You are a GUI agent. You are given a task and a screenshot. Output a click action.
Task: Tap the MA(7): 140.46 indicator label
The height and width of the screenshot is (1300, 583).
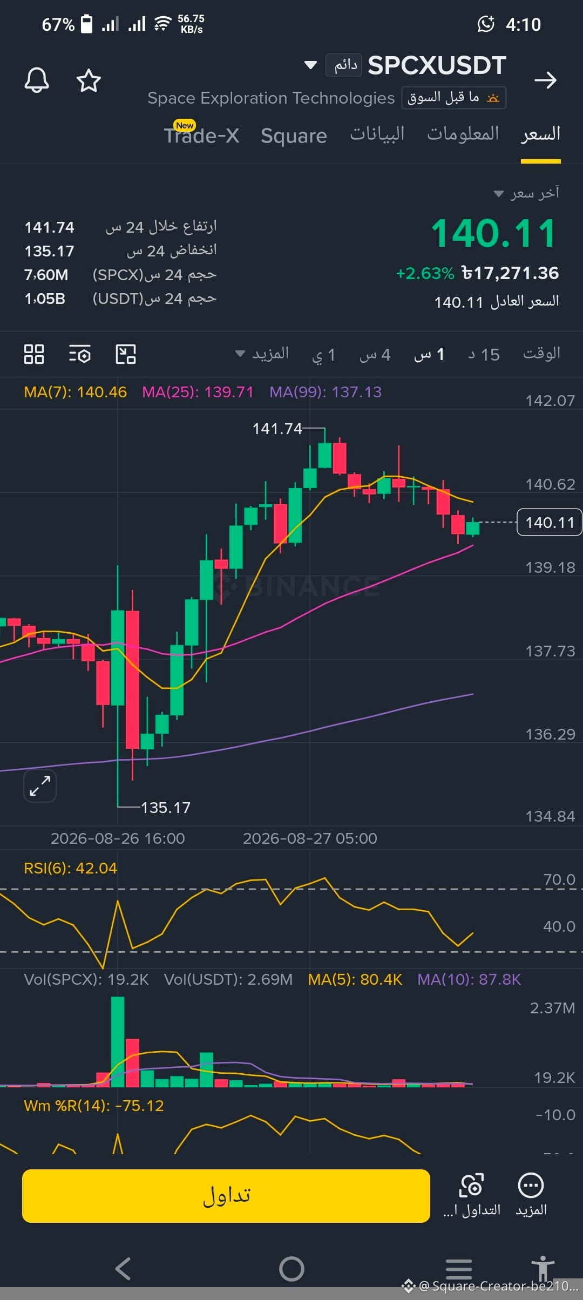(75, 392)
